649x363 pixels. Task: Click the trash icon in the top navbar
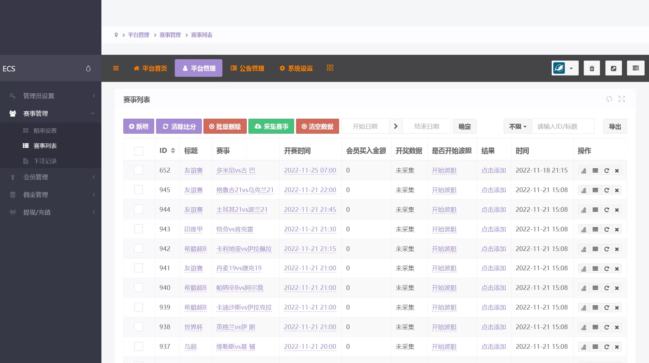click(x=592, y=68)
